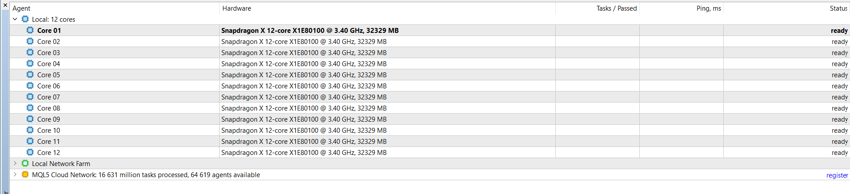Image resolution: width=850 pixels, height=194 pixels.
Task: Click the Core 12 agent chip icon
Action: [30, 152]
